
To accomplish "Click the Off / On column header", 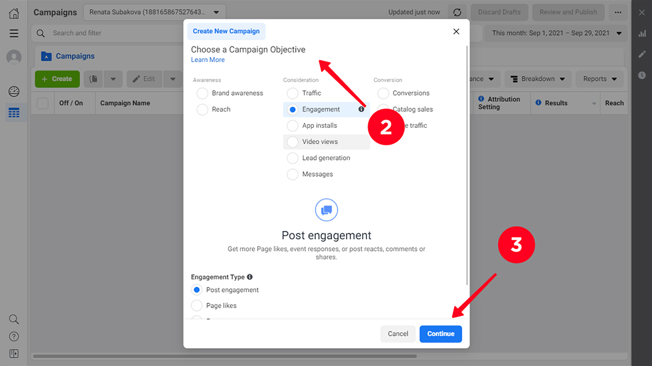I will [71, 103].
